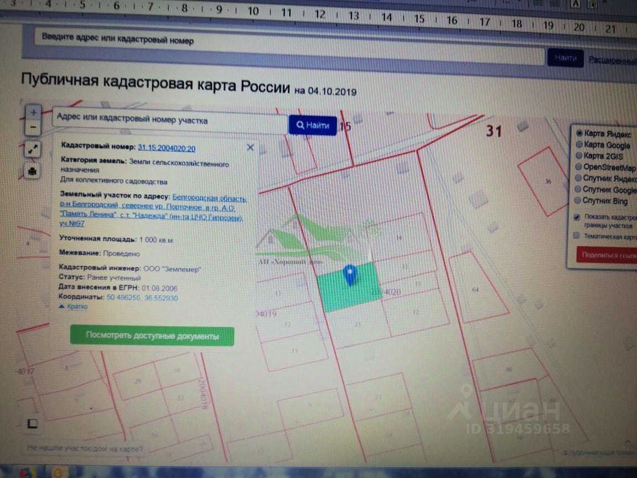Click Не нашли участок/дом на карте text

click(85, 448)
